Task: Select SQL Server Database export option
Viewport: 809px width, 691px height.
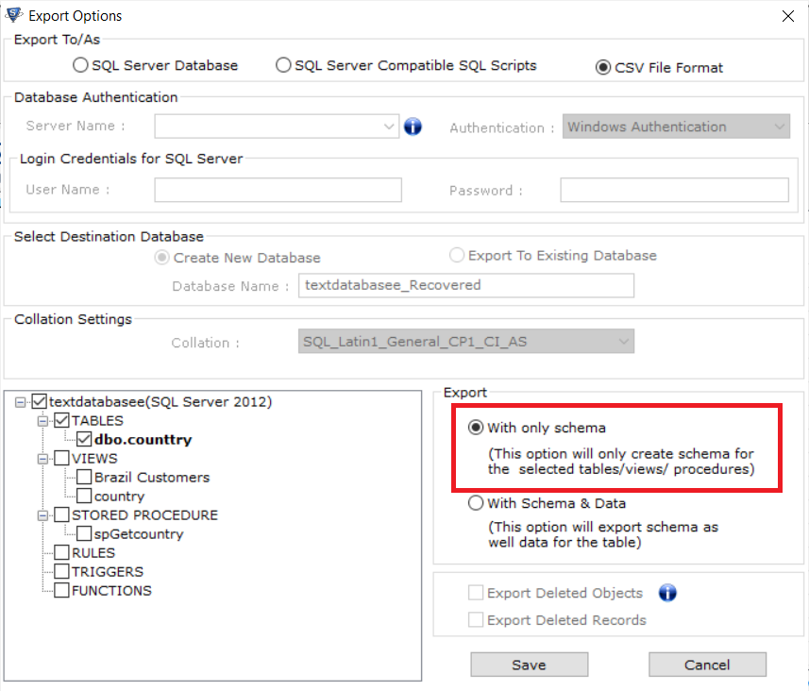Action: [x=80, y=65]
